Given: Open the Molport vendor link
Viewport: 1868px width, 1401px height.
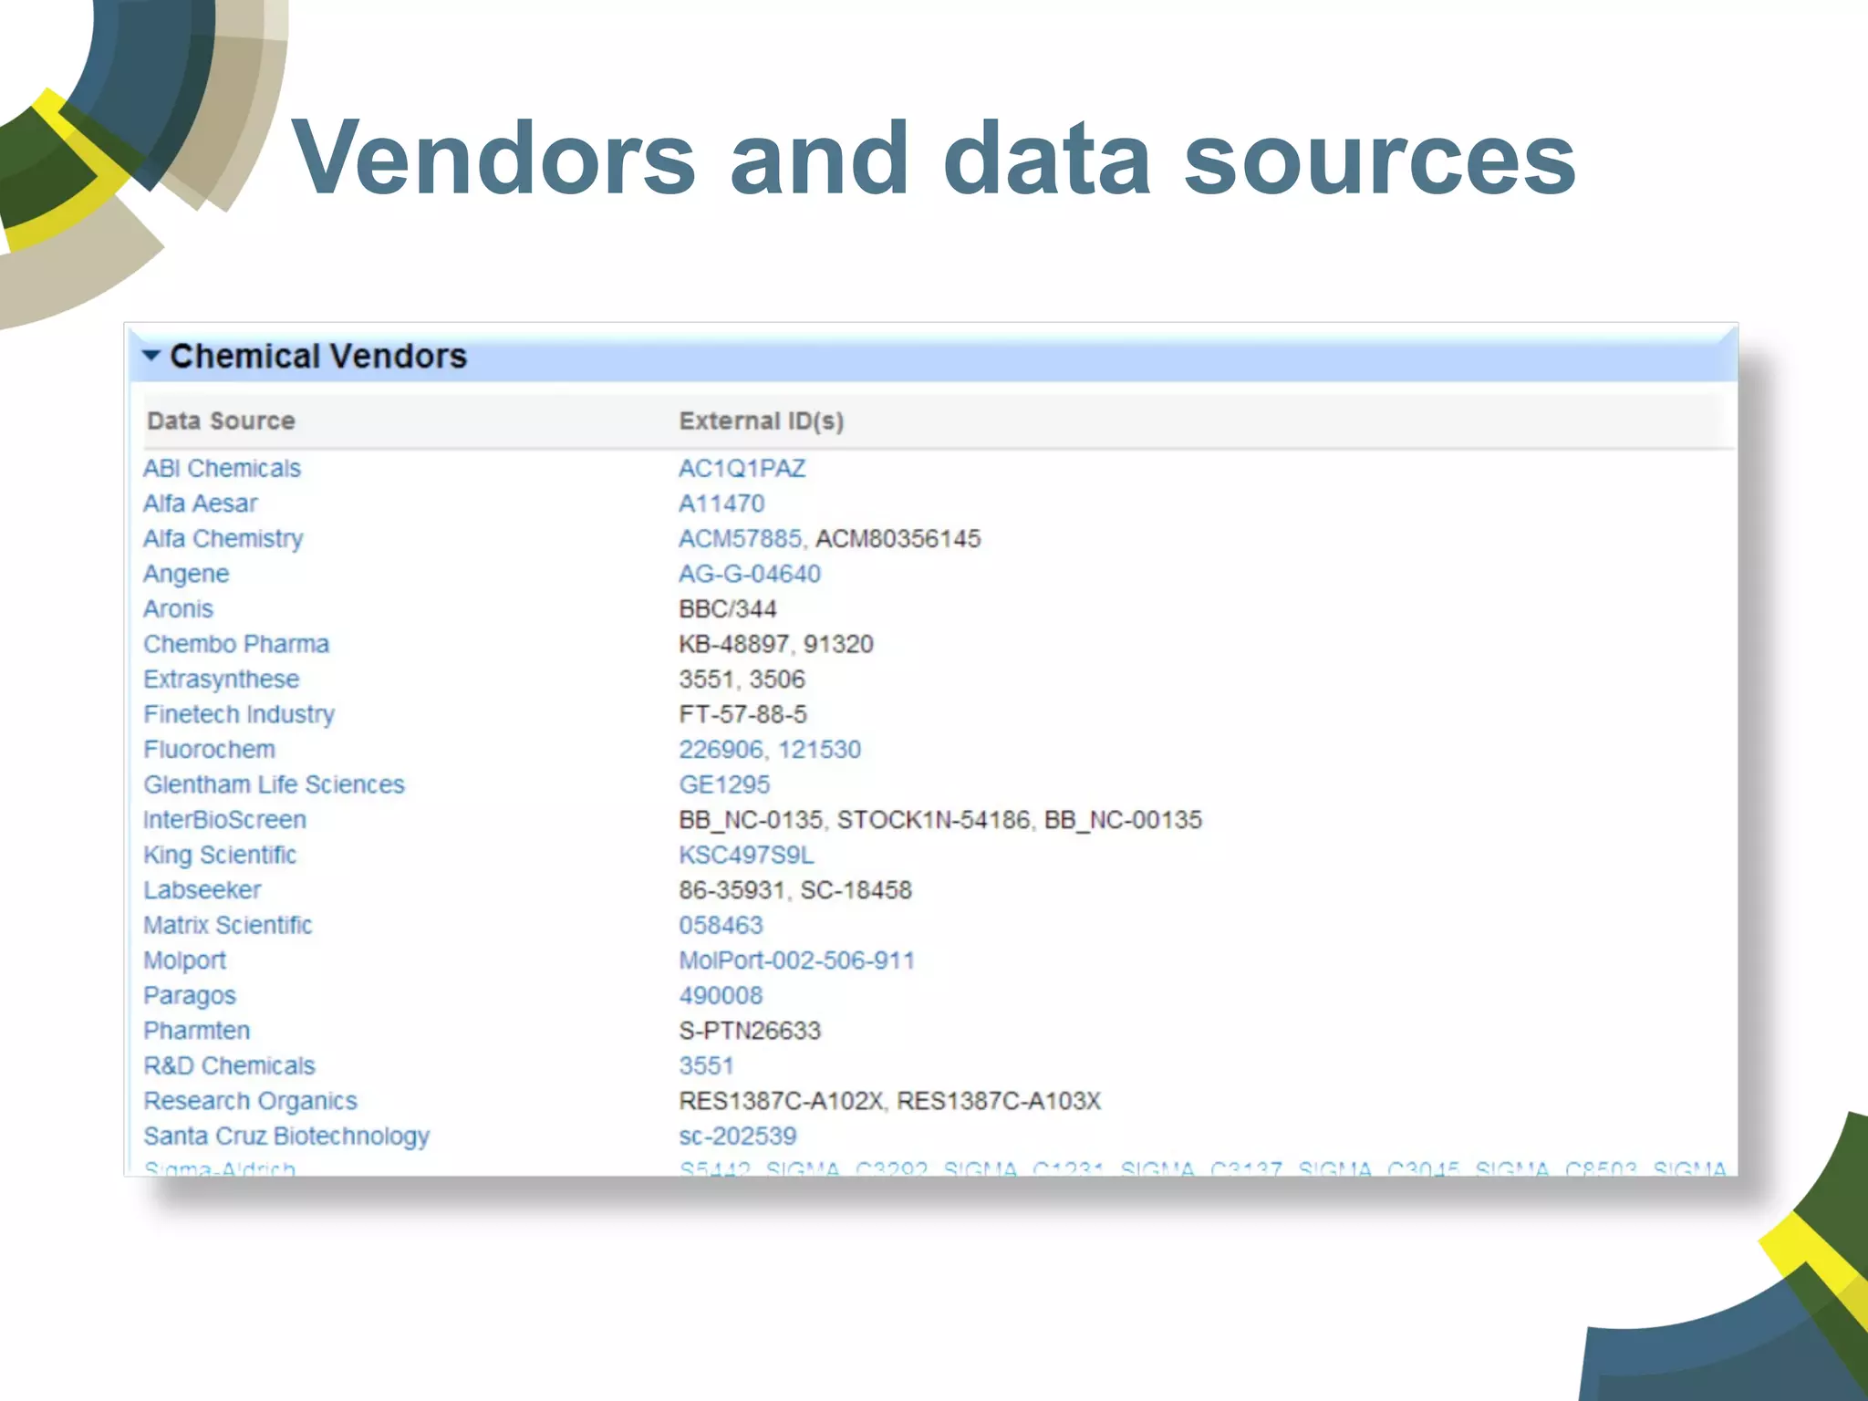Looking at the screenshot, I should pos(184,960).
